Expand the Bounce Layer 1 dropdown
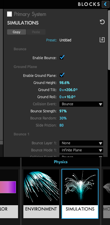 [81, 143]
